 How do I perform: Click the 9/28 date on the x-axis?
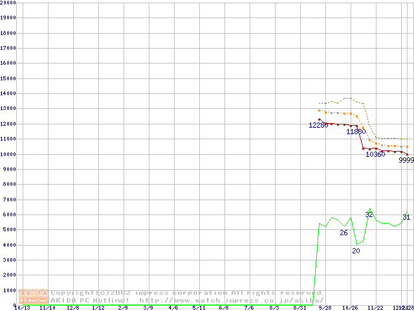(x=325, y=308)
